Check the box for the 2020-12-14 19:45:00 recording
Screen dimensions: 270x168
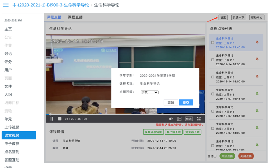213,43
